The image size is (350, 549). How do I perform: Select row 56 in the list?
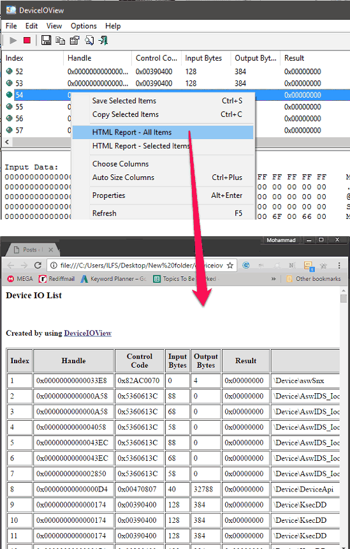coord(176,119)
